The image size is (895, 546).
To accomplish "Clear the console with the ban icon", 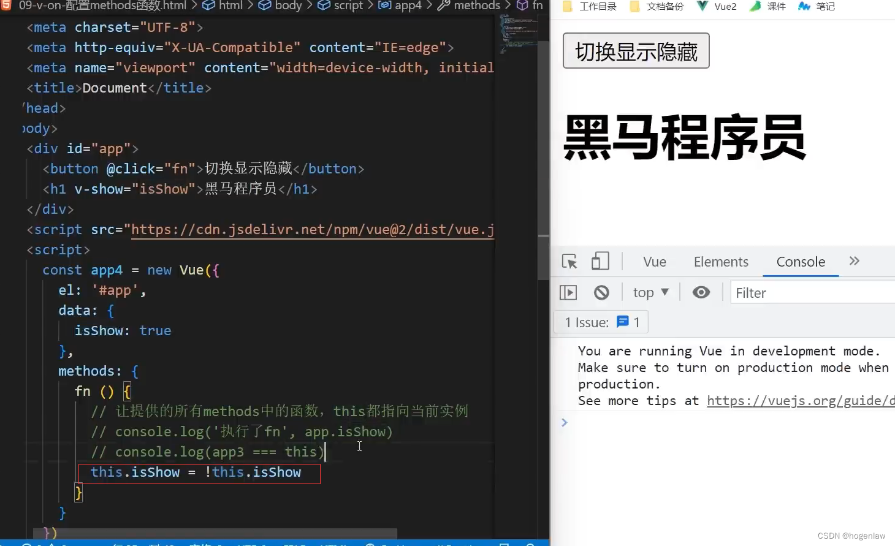I will tap(601, 293).
